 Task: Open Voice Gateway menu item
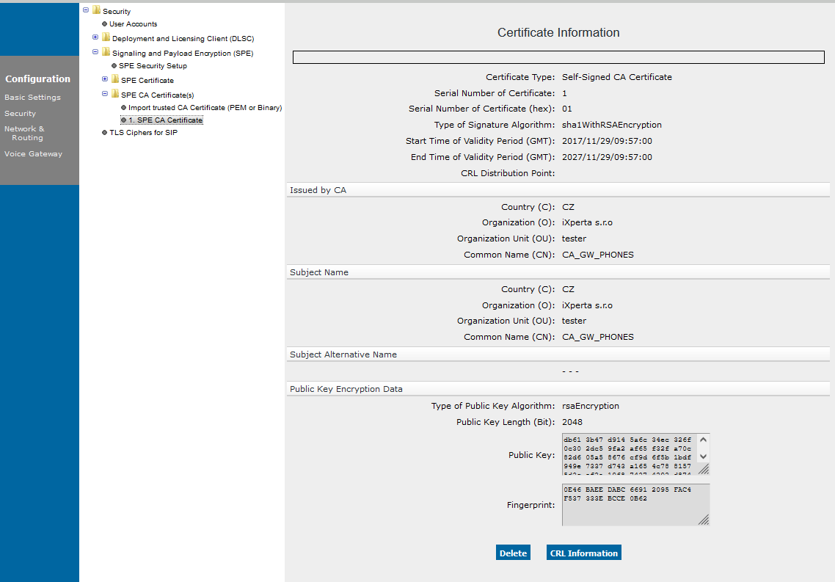[33, 154]
